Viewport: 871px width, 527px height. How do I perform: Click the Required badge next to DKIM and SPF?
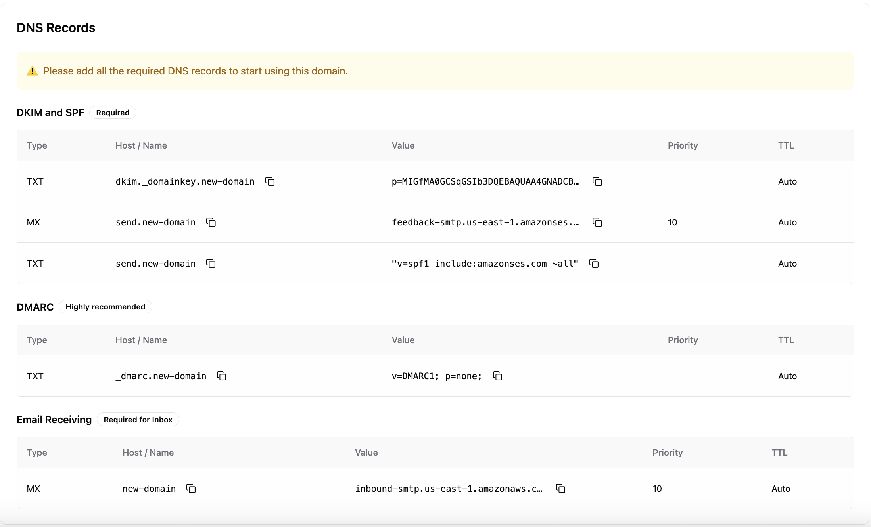112,112
